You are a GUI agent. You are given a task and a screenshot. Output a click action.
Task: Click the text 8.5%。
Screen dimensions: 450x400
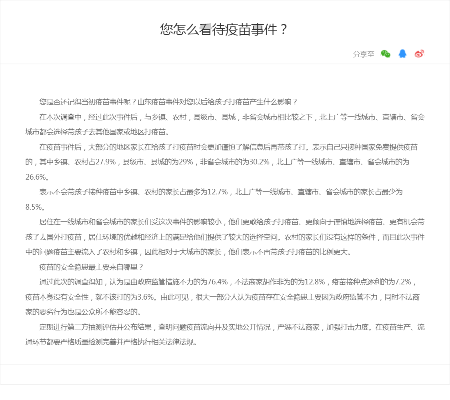tap(35, 207)
